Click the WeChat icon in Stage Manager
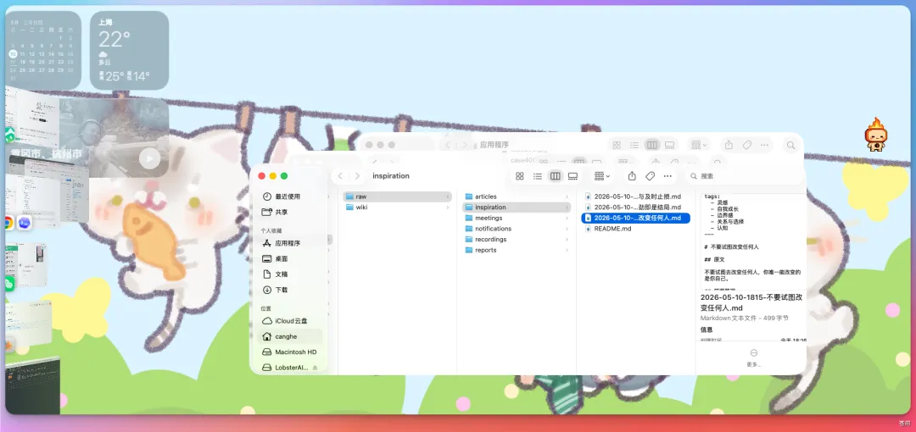The height and width of the screenshot is (432, 916). (x=8, y=285)
